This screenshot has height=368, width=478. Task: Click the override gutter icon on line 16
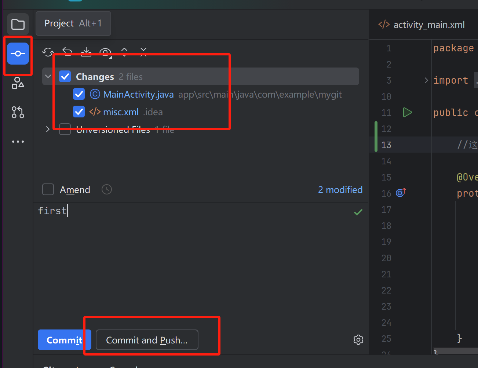click(401, 192)
